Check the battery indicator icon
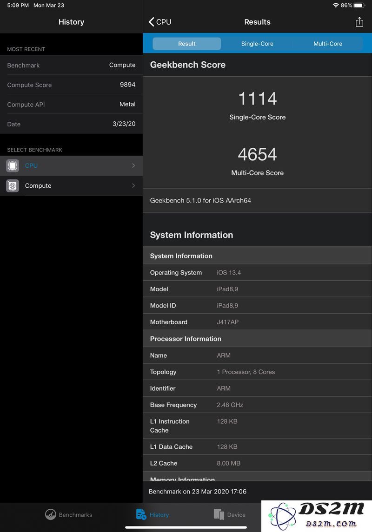372x532 pixels. (x=359, y=6)
